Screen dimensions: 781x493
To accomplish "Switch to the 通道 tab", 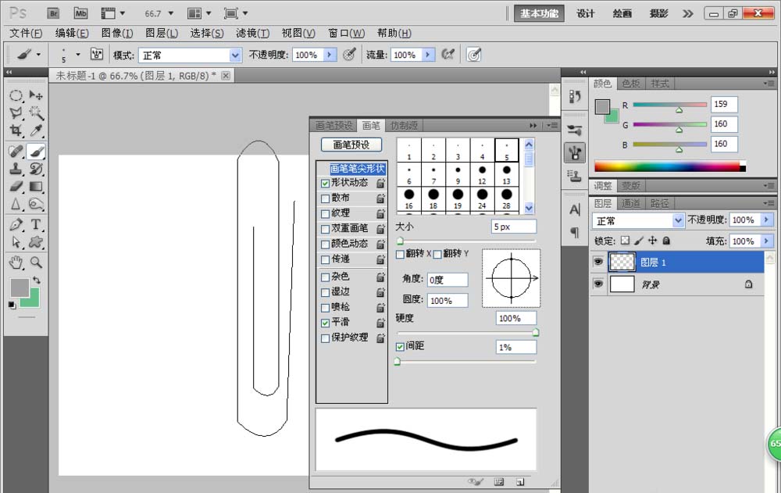I will click(631, 203).
